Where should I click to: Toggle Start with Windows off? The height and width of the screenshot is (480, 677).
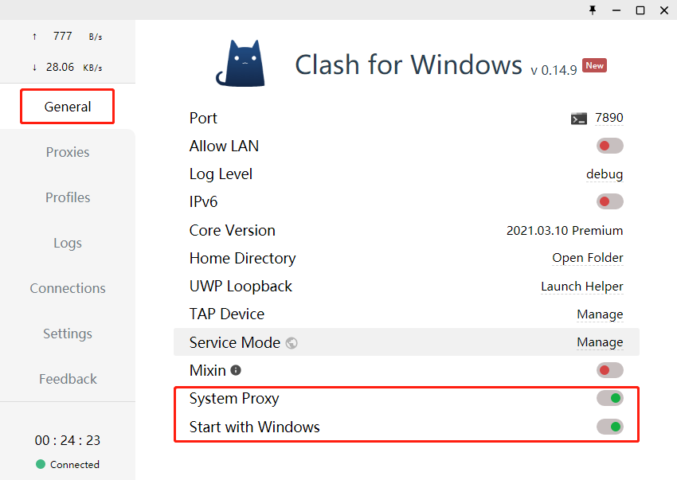610,427
